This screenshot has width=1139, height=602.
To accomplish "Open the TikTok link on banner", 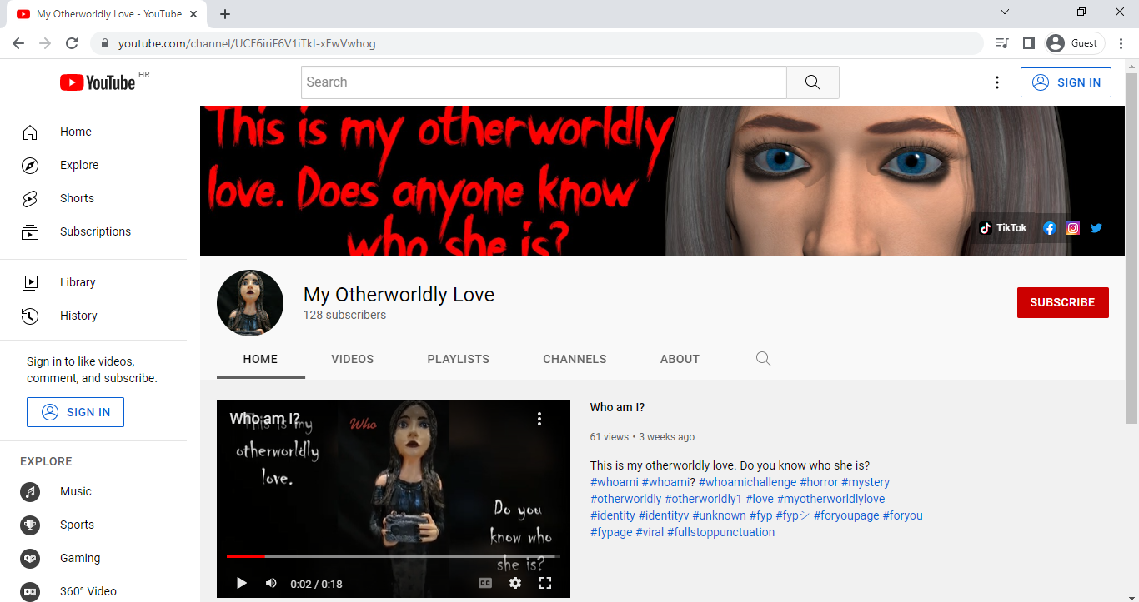I will point(1003,228).
